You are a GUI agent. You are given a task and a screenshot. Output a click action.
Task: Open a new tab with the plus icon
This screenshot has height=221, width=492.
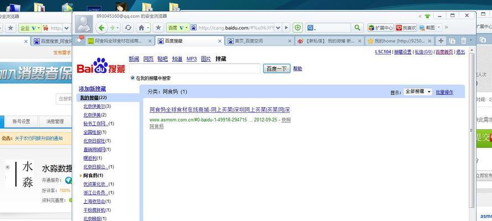(441, 41)
